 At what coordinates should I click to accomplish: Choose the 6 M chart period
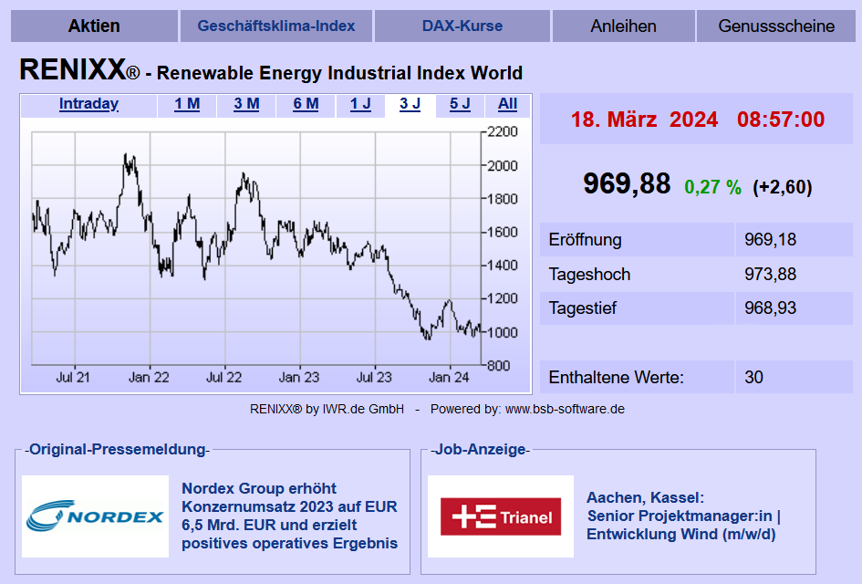(306, 104)
